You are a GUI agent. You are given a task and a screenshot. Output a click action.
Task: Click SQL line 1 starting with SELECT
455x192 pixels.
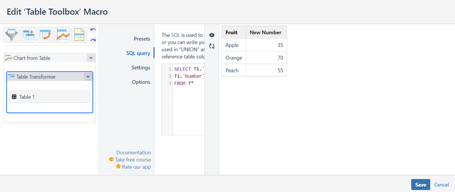[x=189, y=69]
